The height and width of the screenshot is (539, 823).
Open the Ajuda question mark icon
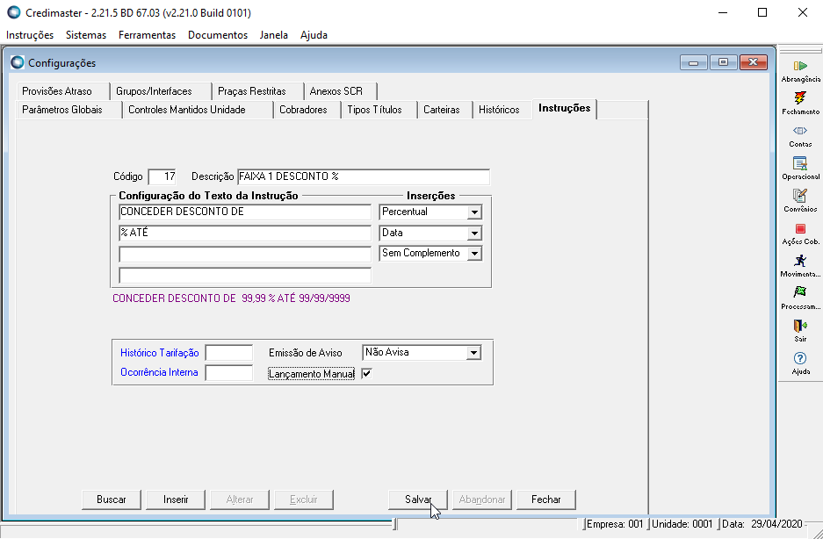click(x=800, y=358)
